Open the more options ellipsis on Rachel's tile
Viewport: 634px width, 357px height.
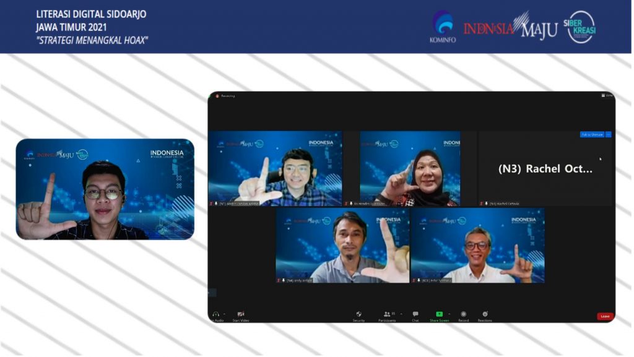[609, 134]
